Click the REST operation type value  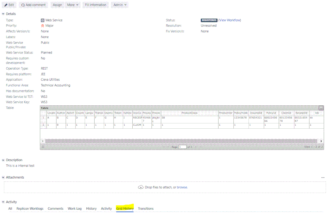coord(44,69)
